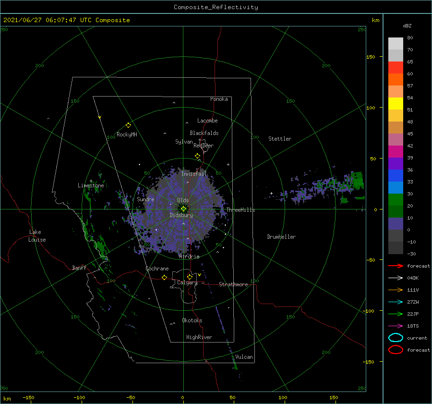Click the yellow diamond marker below RedDeer
Viewport: 432px width, 404px height.
[197, 156]
